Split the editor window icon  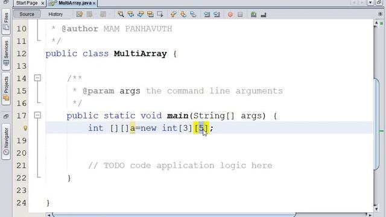click(380, 14)
